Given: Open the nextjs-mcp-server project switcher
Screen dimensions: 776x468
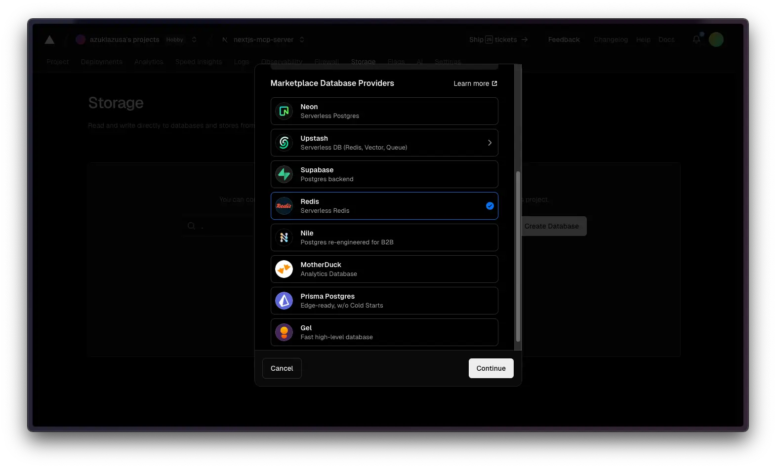Looking at the screenshot, I should coord(302,39).
